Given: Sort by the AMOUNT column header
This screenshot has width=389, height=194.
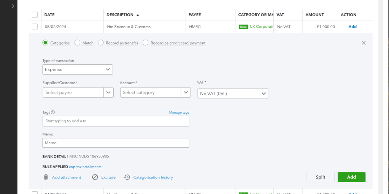Looking at the screenshot, I should click(x=314, y=14).
